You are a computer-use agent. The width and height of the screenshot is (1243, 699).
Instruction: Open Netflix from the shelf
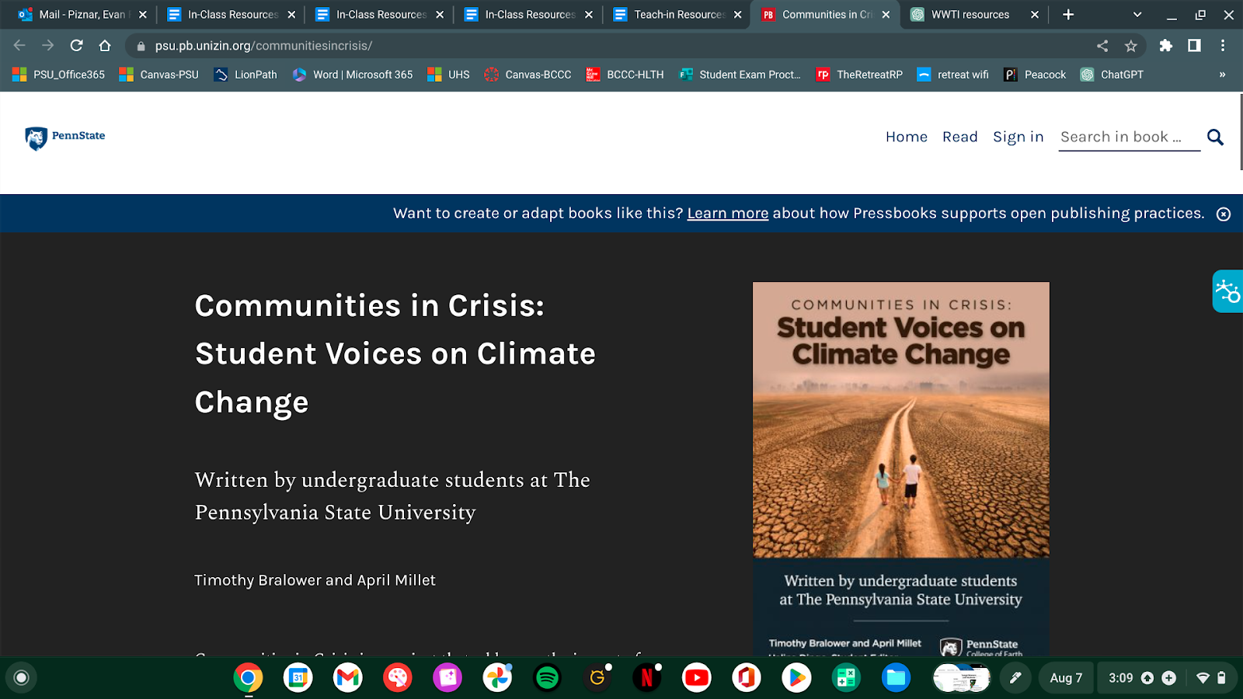(646, 678)
